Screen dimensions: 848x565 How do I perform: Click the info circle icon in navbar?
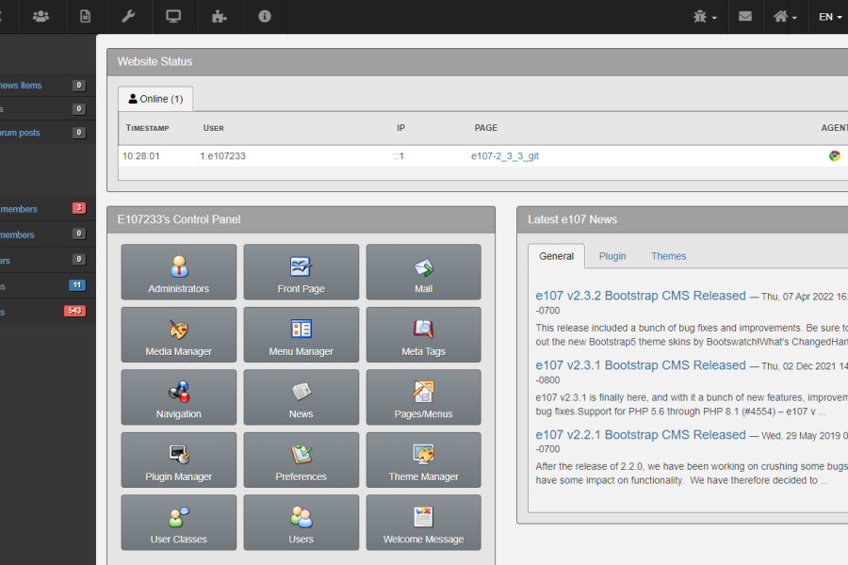click(265, 16)
